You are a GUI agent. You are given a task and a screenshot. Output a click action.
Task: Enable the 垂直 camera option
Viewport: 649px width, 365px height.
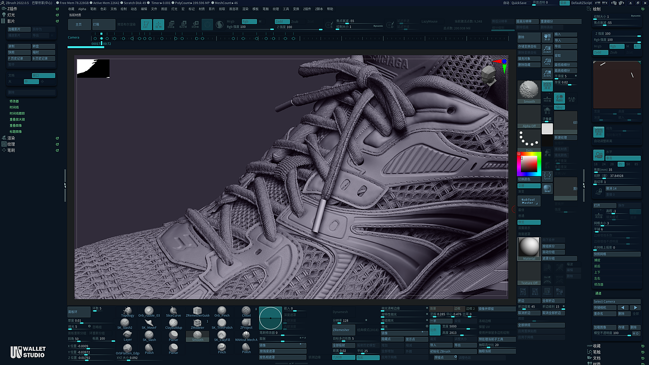(623, 158)
